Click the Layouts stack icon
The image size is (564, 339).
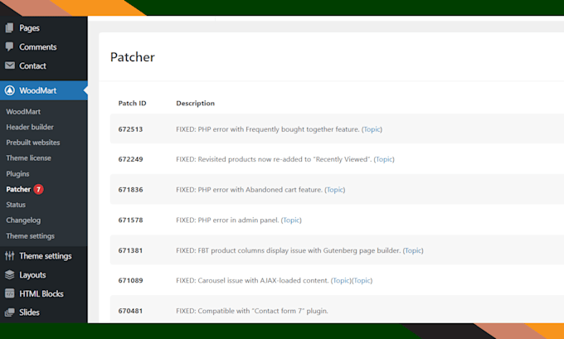click(10, 274)
